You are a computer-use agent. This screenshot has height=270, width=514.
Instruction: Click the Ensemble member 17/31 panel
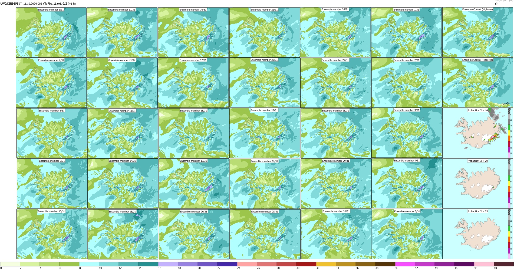pyautogui.click(x=193, y=83)
